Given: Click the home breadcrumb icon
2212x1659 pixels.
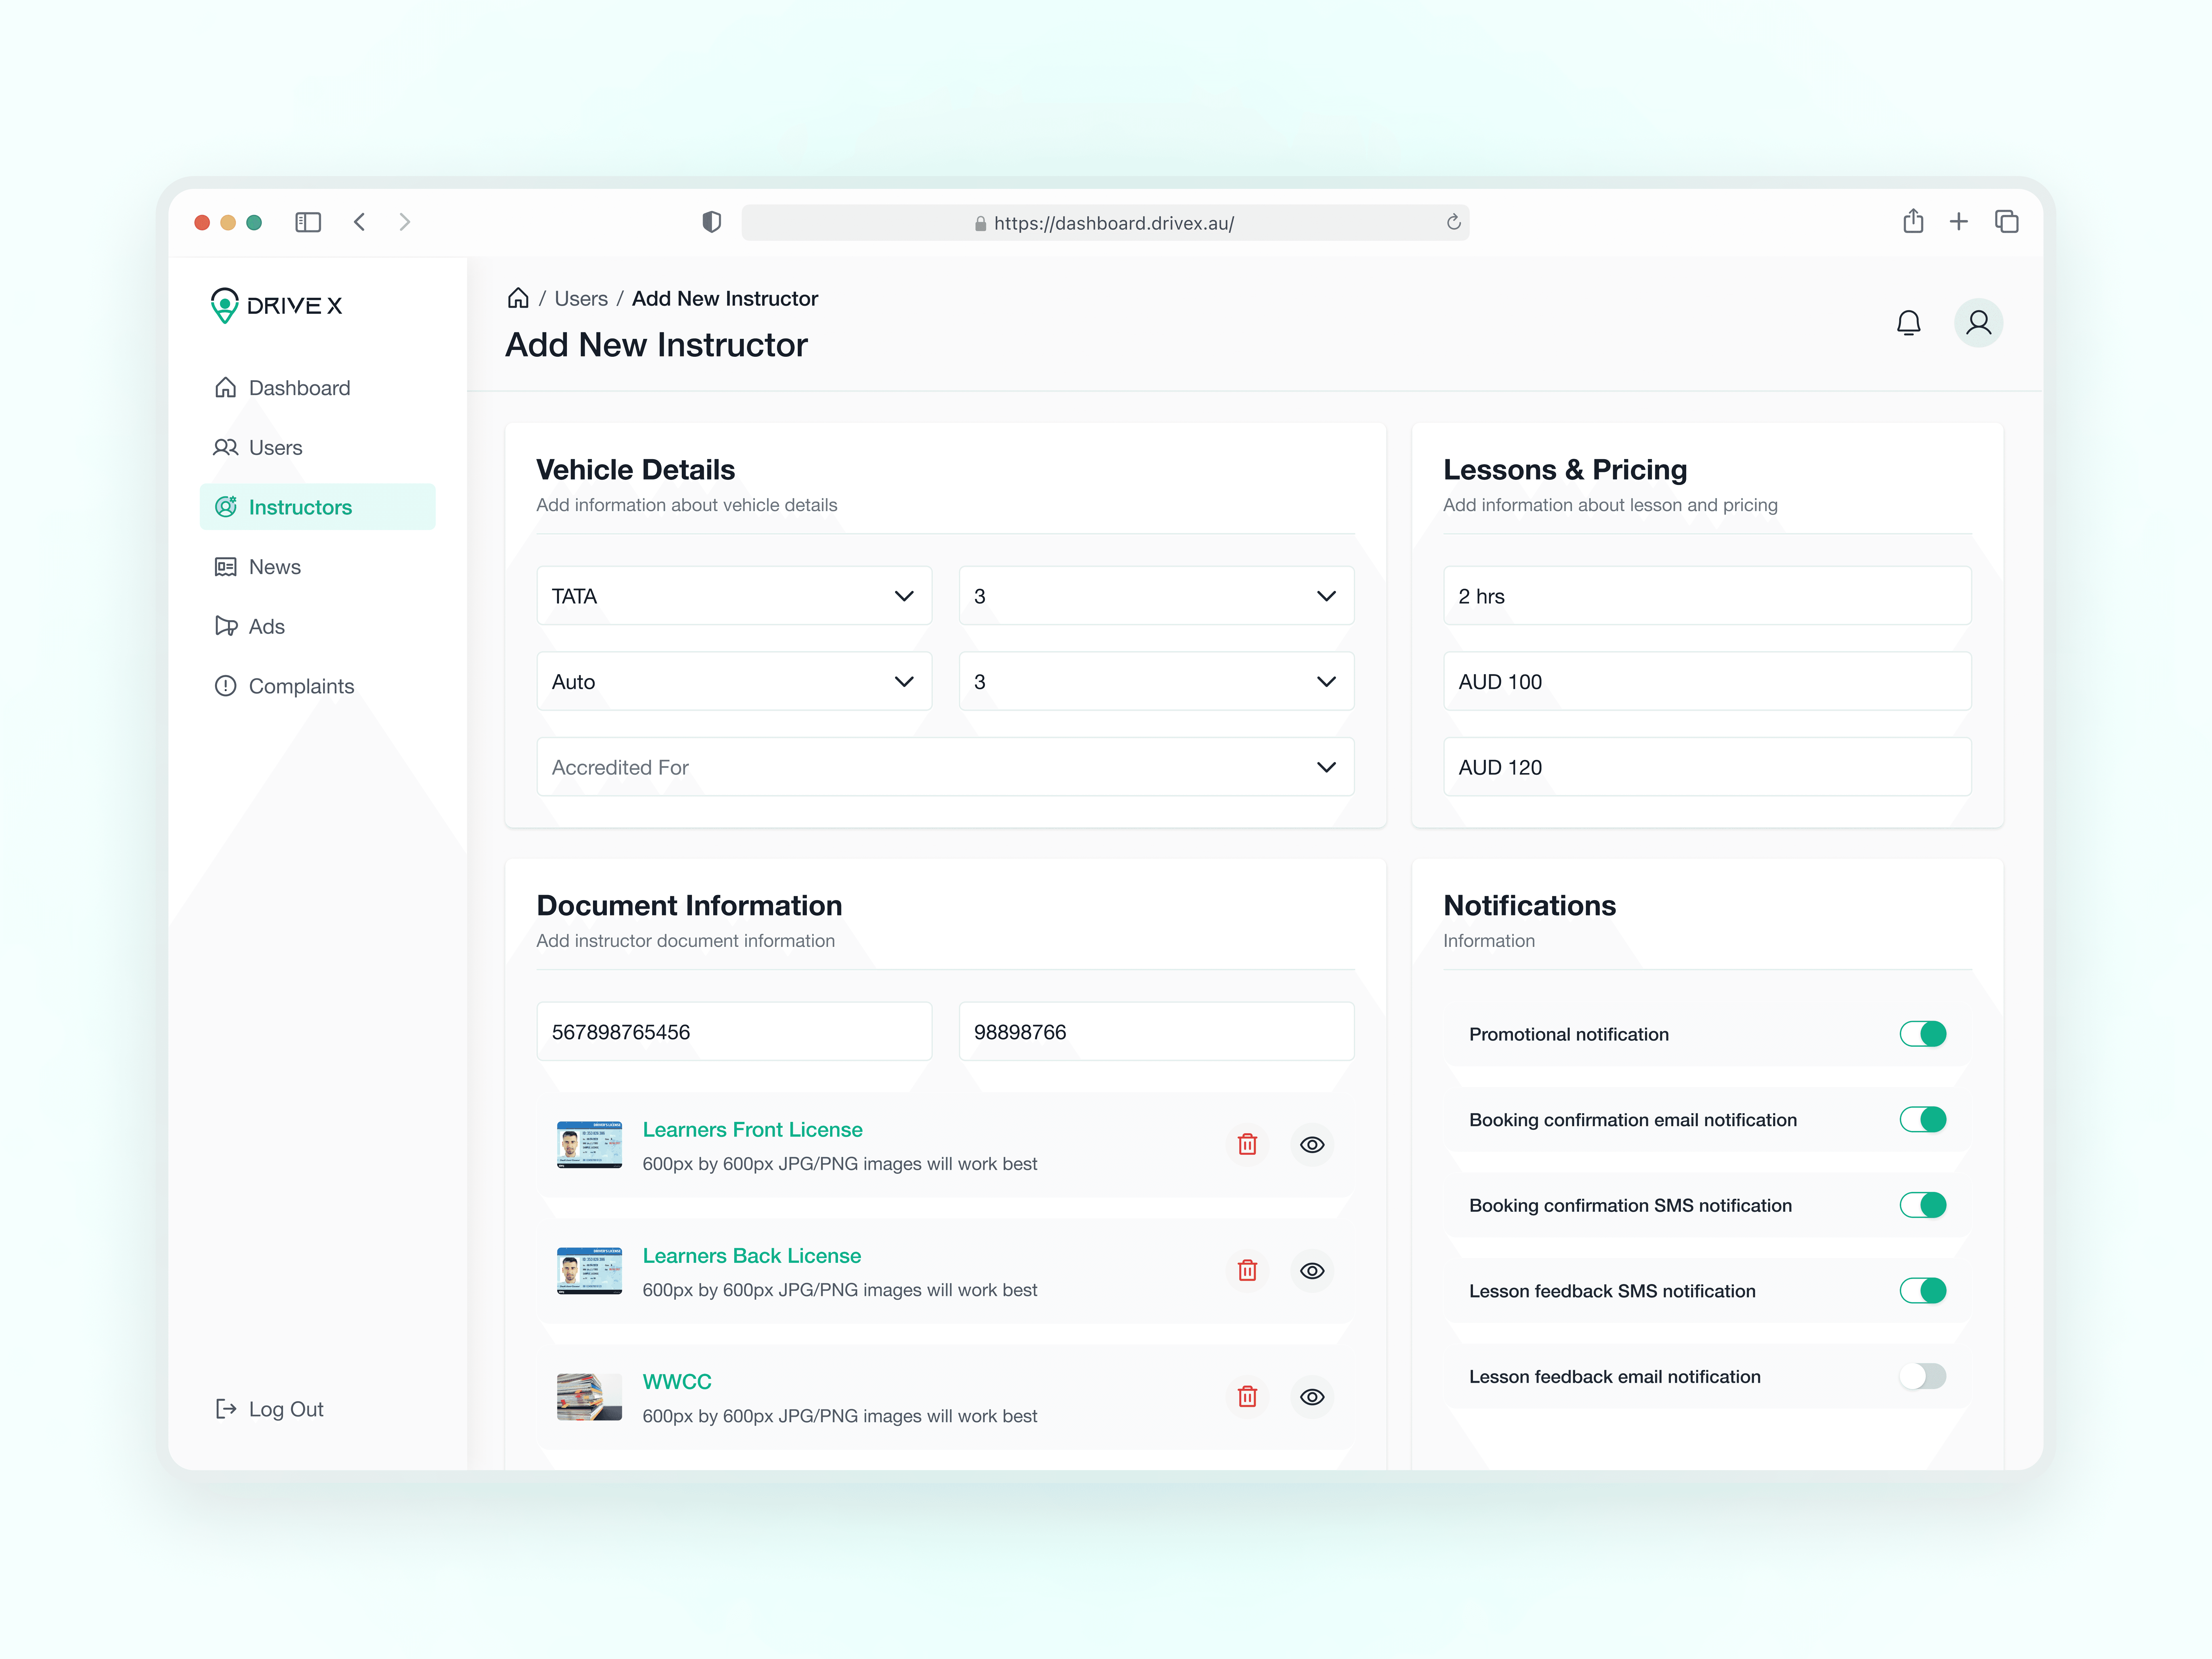Looking at the screenshot, I should (x=518, y=298).
